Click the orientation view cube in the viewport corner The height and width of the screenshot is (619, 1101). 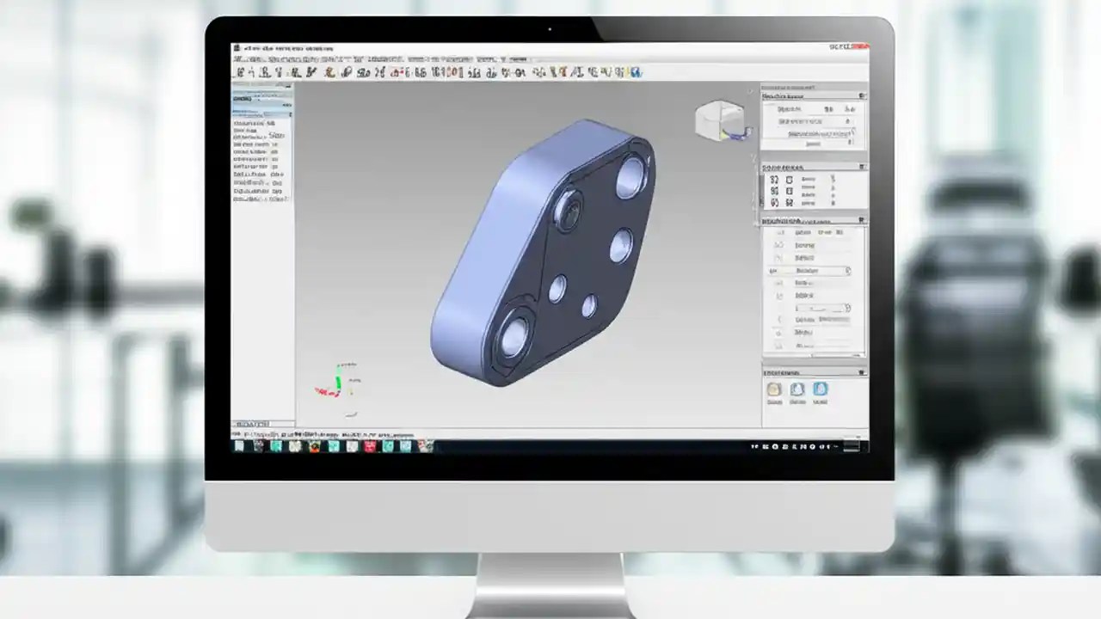721,119
